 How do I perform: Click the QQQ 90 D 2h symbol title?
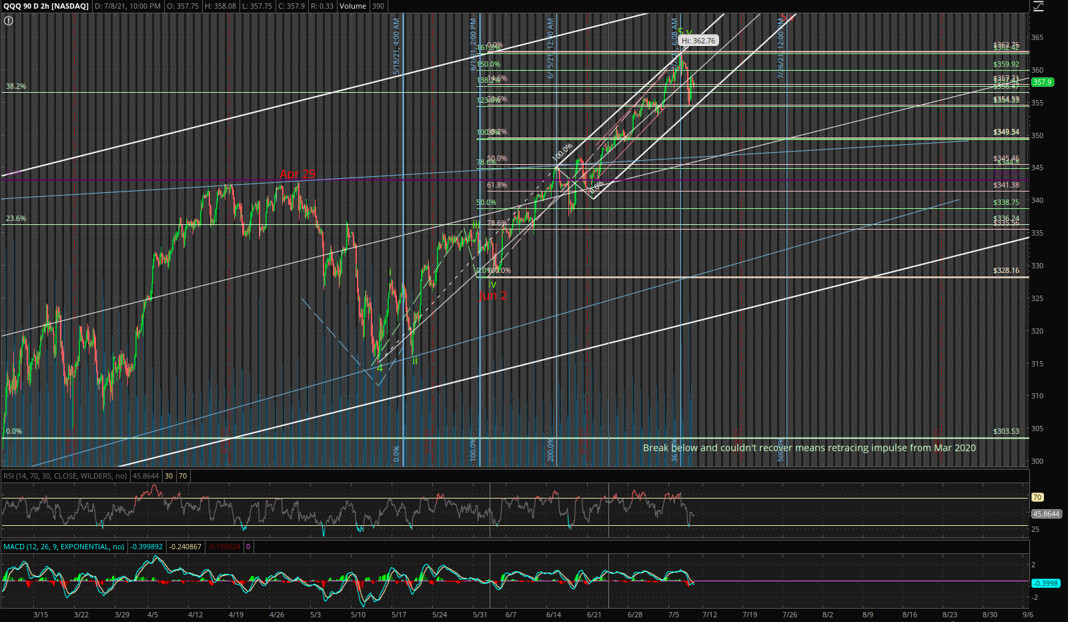pyautogui.click(x=46, y=6)
